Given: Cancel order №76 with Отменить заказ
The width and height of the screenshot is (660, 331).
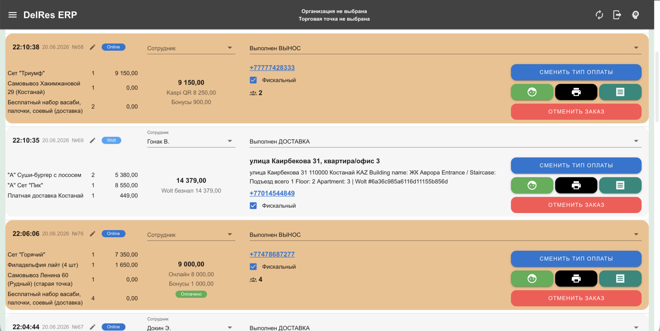Looking at the screenshot, I should [x=576, y=298].
